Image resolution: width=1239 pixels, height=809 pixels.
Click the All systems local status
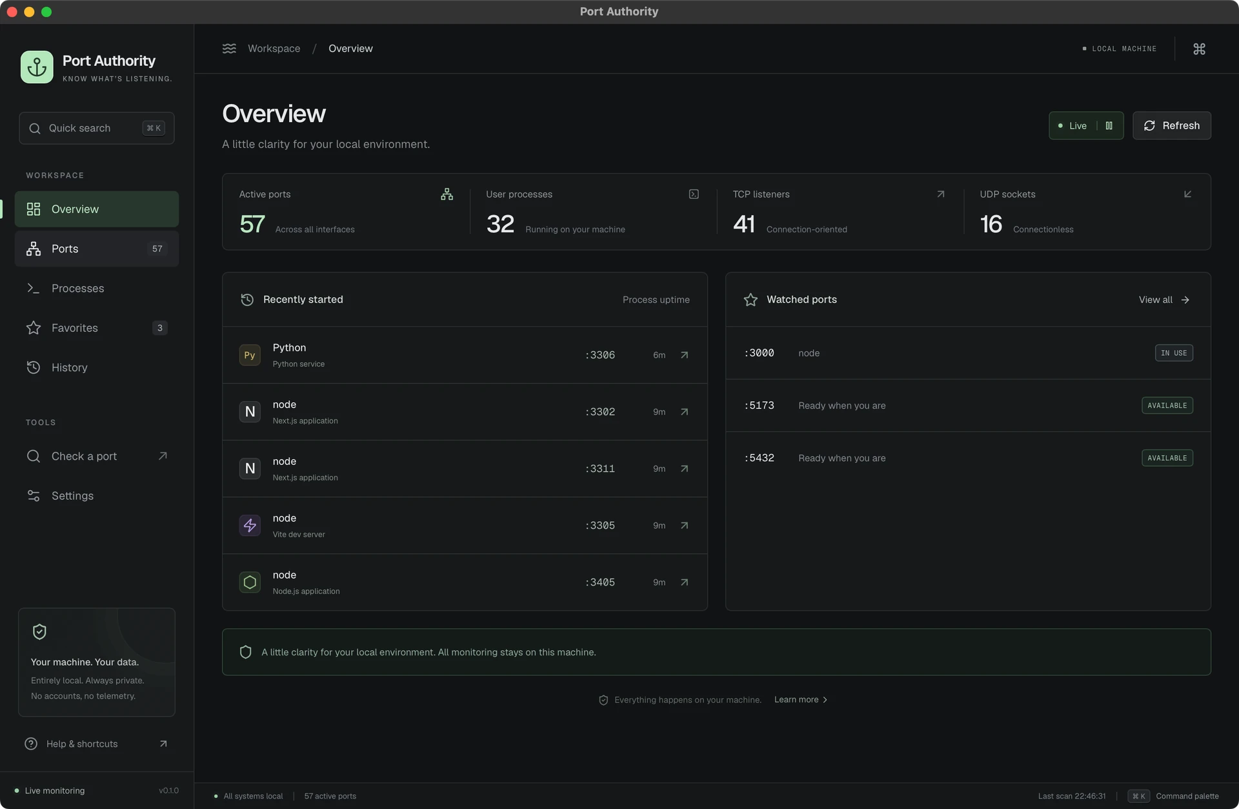(248, 796)
